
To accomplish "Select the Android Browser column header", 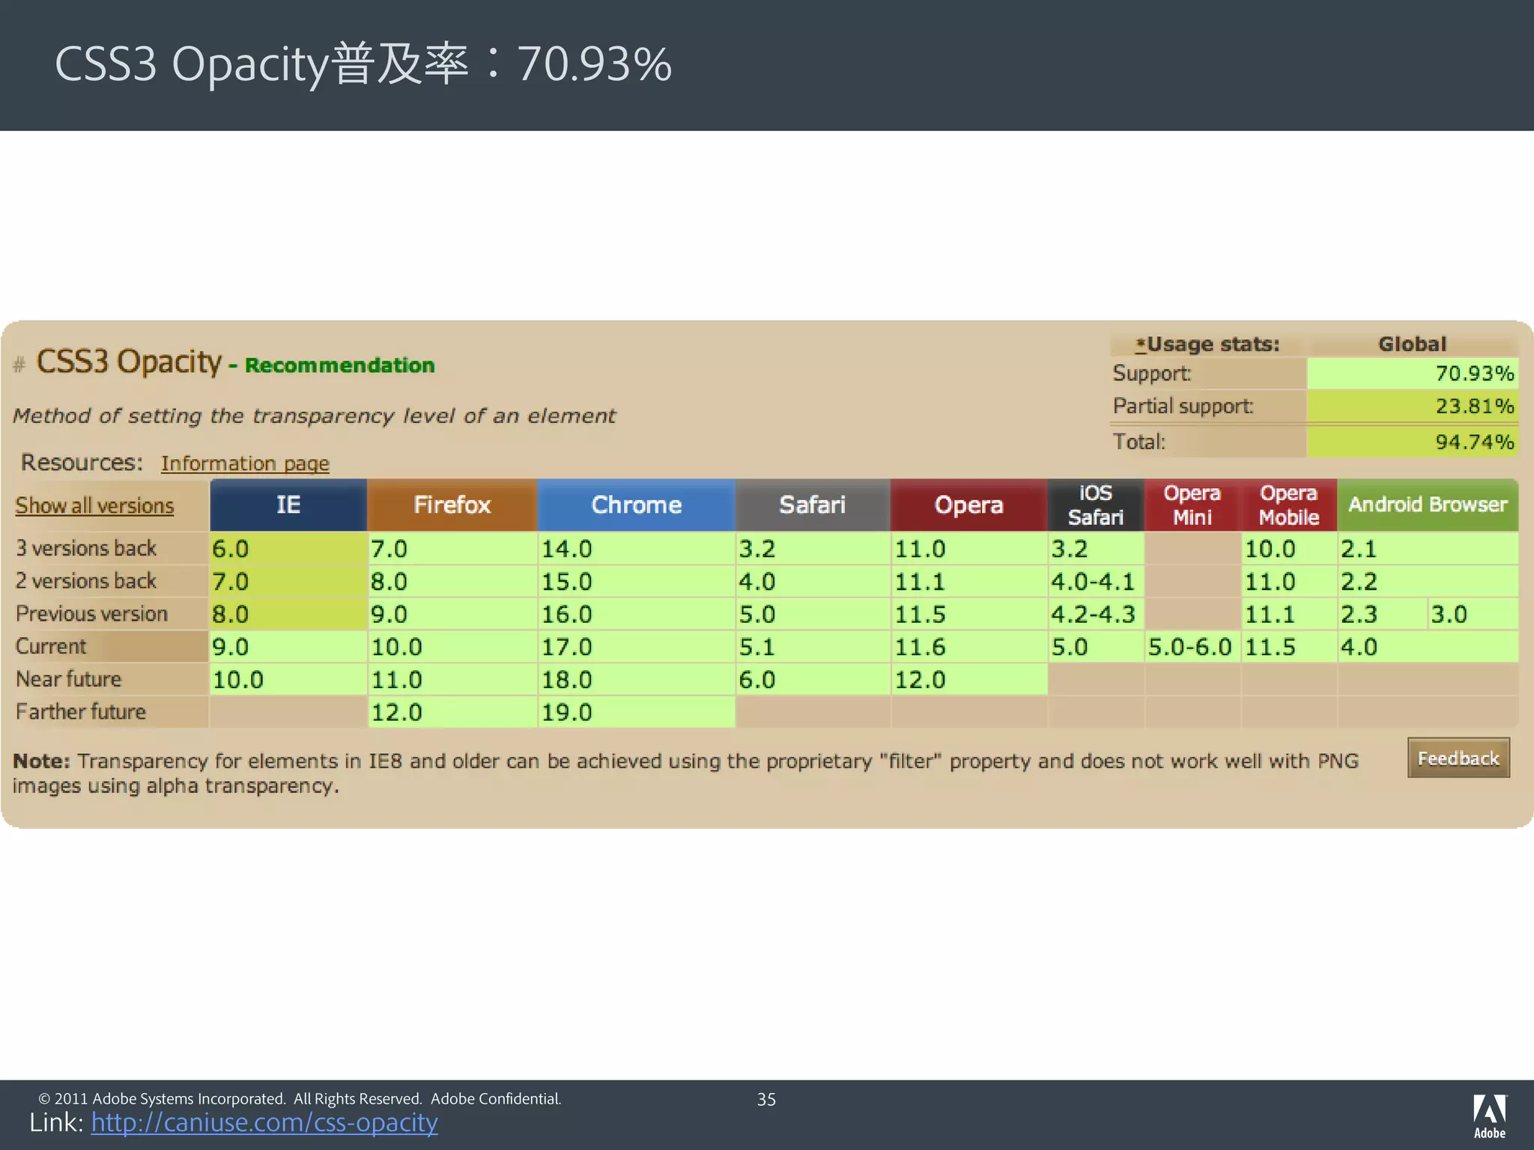I will point(1428,505).
